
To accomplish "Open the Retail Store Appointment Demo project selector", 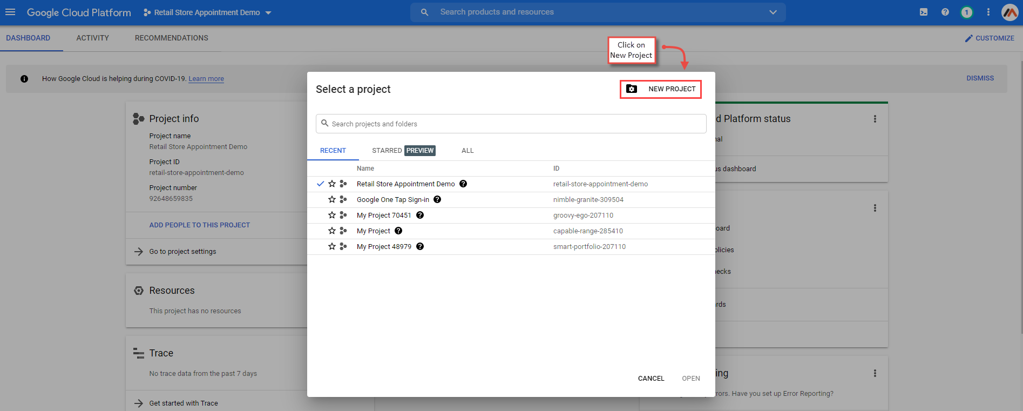I will [x=207, y=12].
